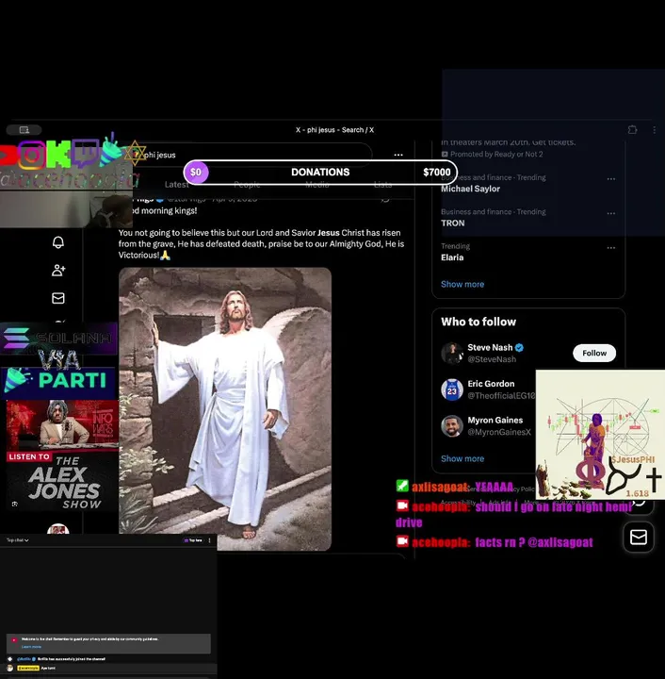Click Show more under trending list

click(x=462, y=284)
